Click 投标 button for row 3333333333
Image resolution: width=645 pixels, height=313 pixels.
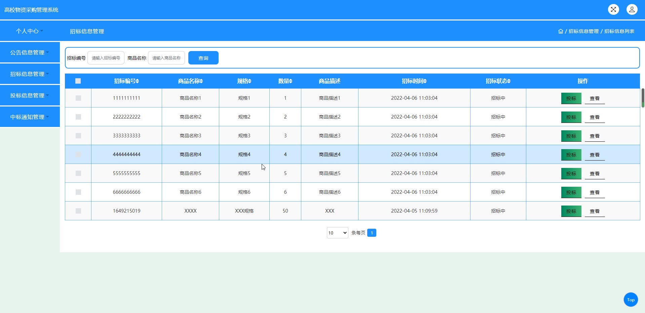tap(571, 136)
